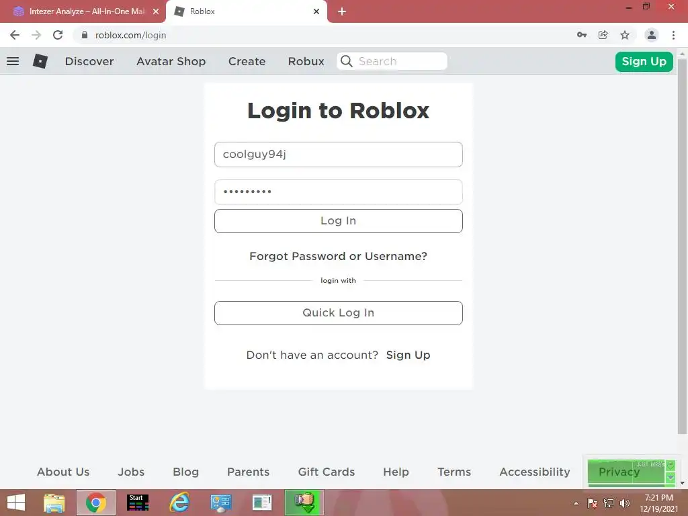The image size is (688, 516).
Task: Reload the Roblox login page
Action: pyautogui.click(x=58, y=35)
